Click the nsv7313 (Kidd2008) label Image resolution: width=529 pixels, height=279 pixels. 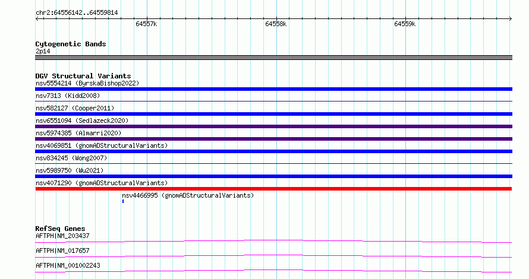click(x=68, y=96)
